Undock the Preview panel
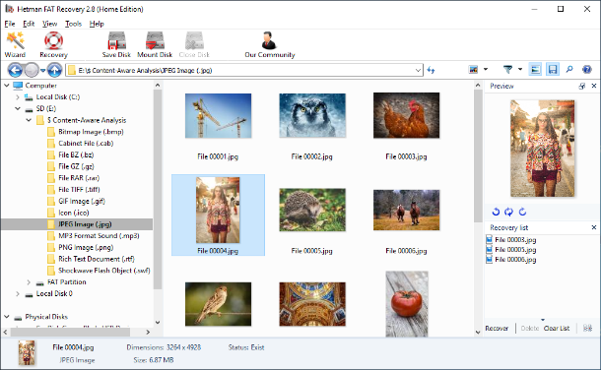This screenshot has width=601, height=370. tap(582, 86)
